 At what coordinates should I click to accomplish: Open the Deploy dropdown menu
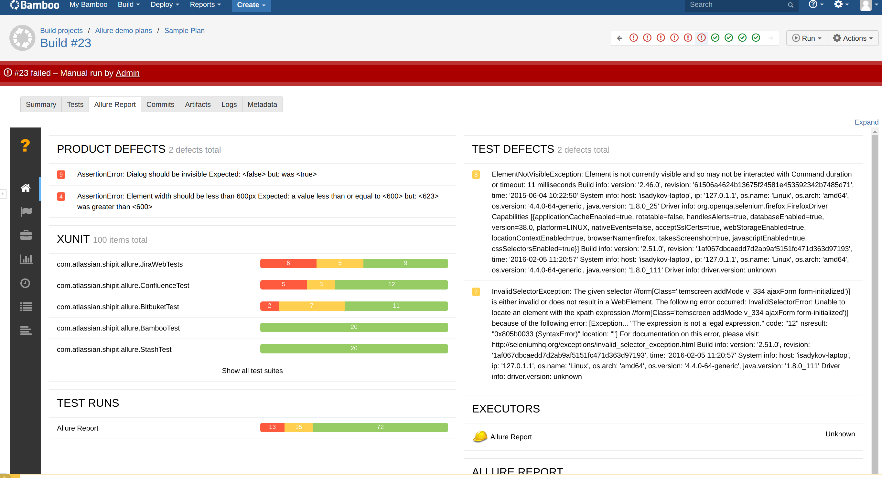click(165, 5)
